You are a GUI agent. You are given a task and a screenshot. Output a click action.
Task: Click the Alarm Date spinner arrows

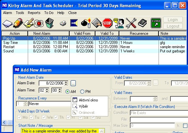pyautogui.click(x=66, y=83)
